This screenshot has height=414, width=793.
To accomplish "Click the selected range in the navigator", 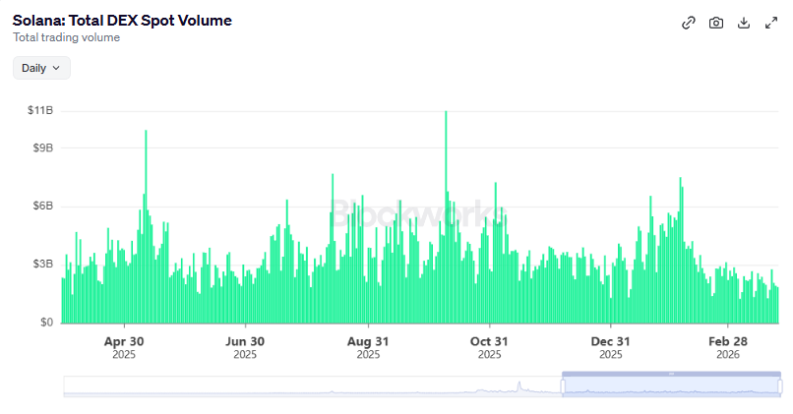I will coord(672,386).
